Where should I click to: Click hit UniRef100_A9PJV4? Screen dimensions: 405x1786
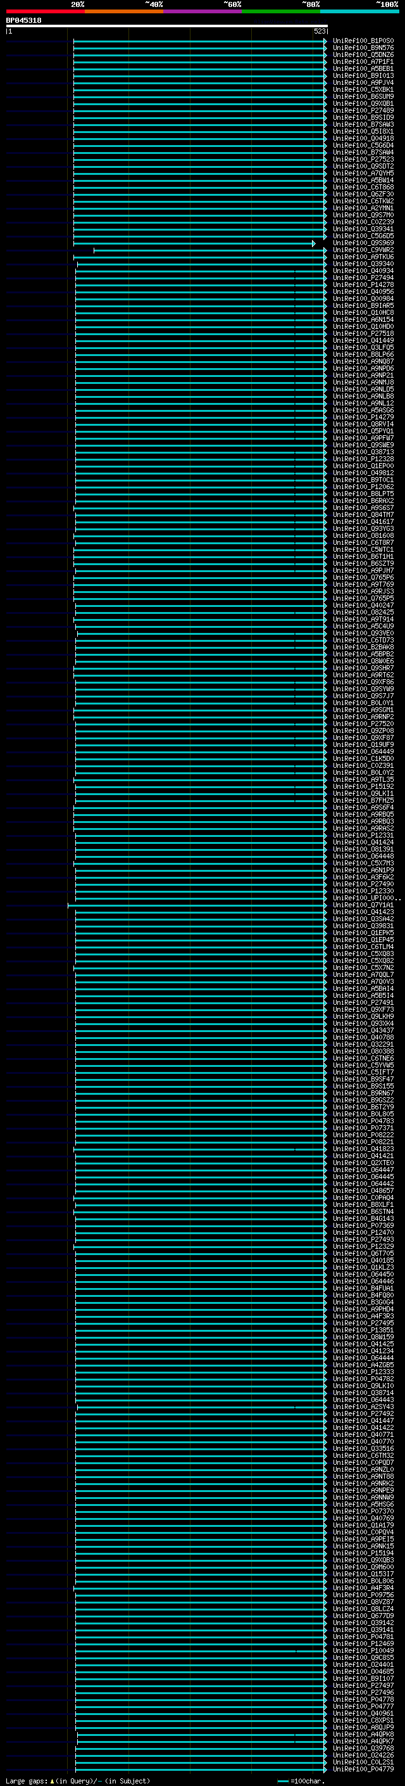363,82
